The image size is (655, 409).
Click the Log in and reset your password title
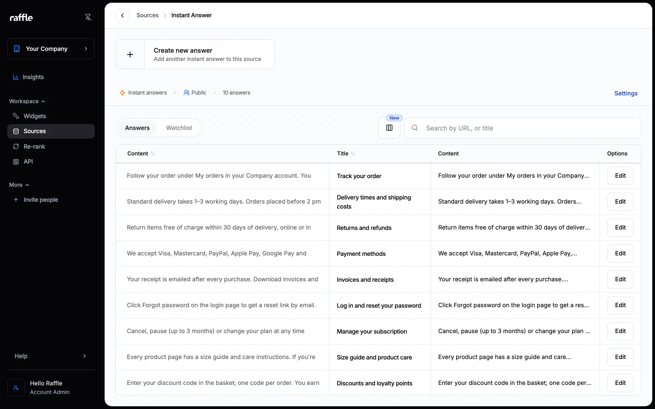click(379, 306)
